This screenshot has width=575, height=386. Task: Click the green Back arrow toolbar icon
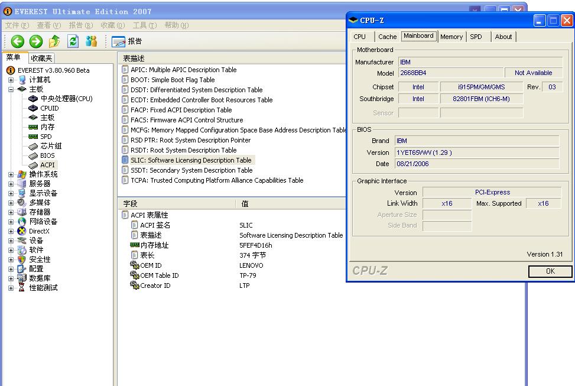pyautogui.click(x=18, y=41)
